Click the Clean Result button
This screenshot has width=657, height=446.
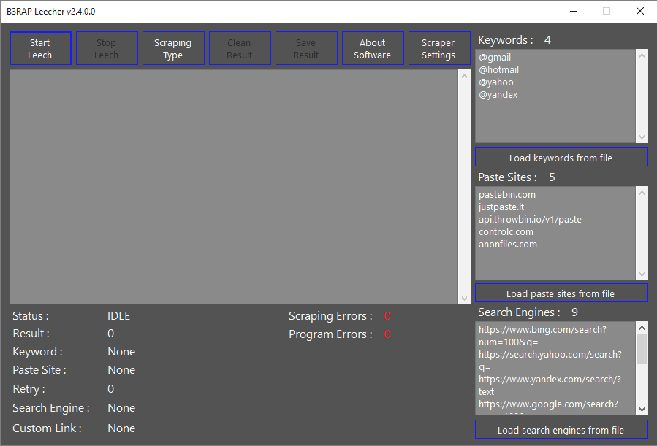240,48
